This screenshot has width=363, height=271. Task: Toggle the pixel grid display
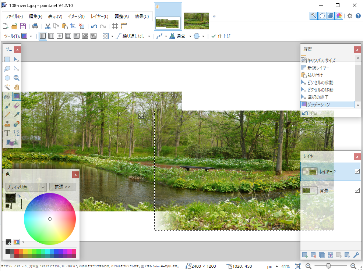click(x=115, y=26)
